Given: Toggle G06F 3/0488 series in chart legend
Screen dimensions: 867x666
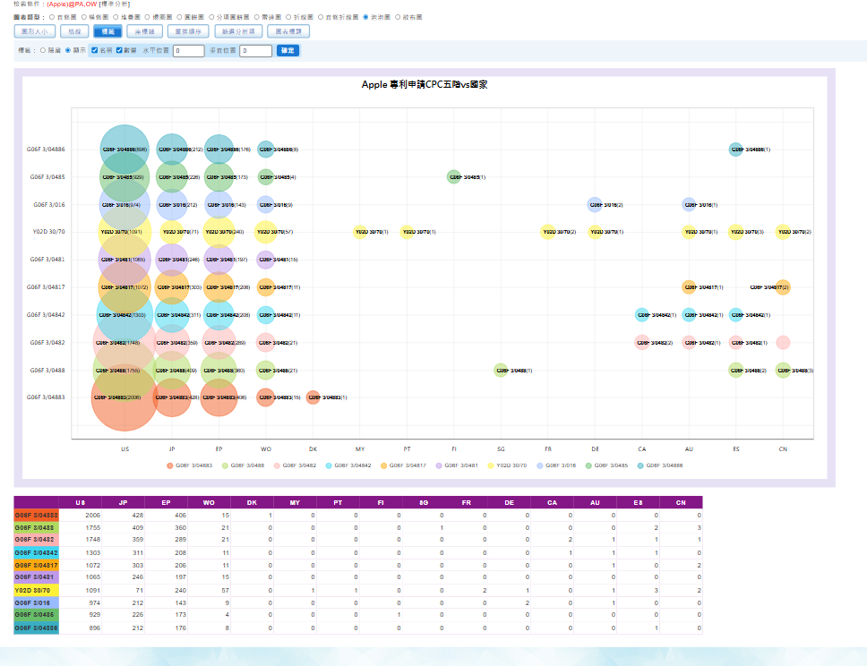Looking at the screenshot, I should pyautogui.click(x=244, y=465).
